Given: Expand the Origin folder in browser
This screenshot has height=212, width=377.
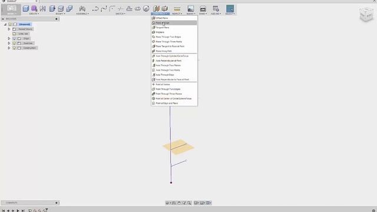Looking at the screenshot, I should point(9,38).
